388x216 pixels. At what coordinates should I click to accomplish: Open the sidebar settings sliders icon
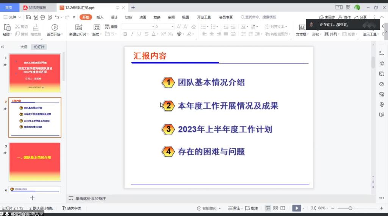[x=382, y=53]
